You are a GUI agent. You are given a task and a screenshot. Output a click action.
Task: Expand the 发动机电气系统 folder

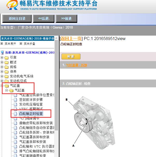[x=2, y=76]
